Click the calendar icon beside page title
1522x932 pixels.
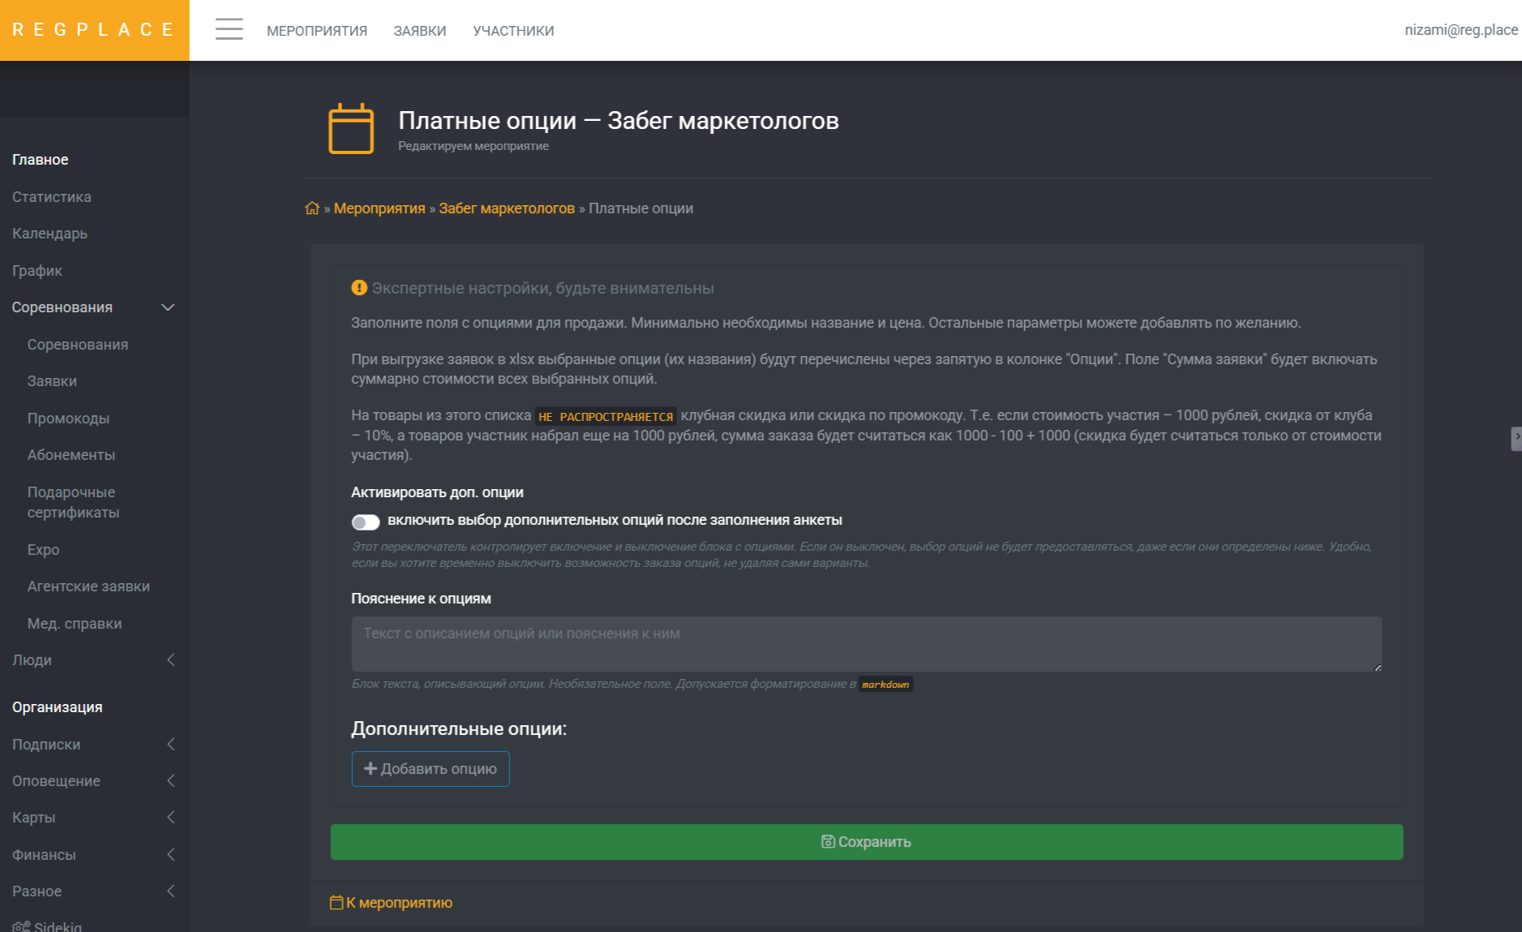351,128
